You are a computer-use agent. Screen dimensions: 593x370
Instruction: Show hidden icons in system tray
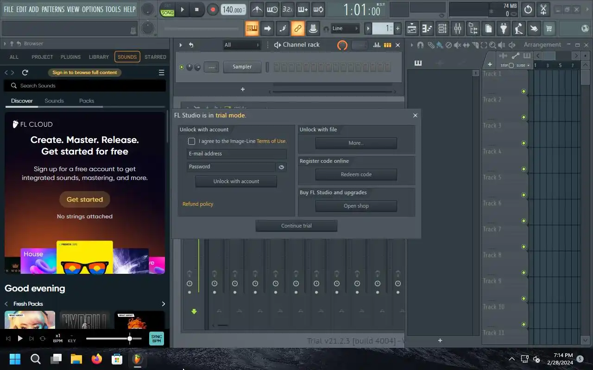(512, 359)
